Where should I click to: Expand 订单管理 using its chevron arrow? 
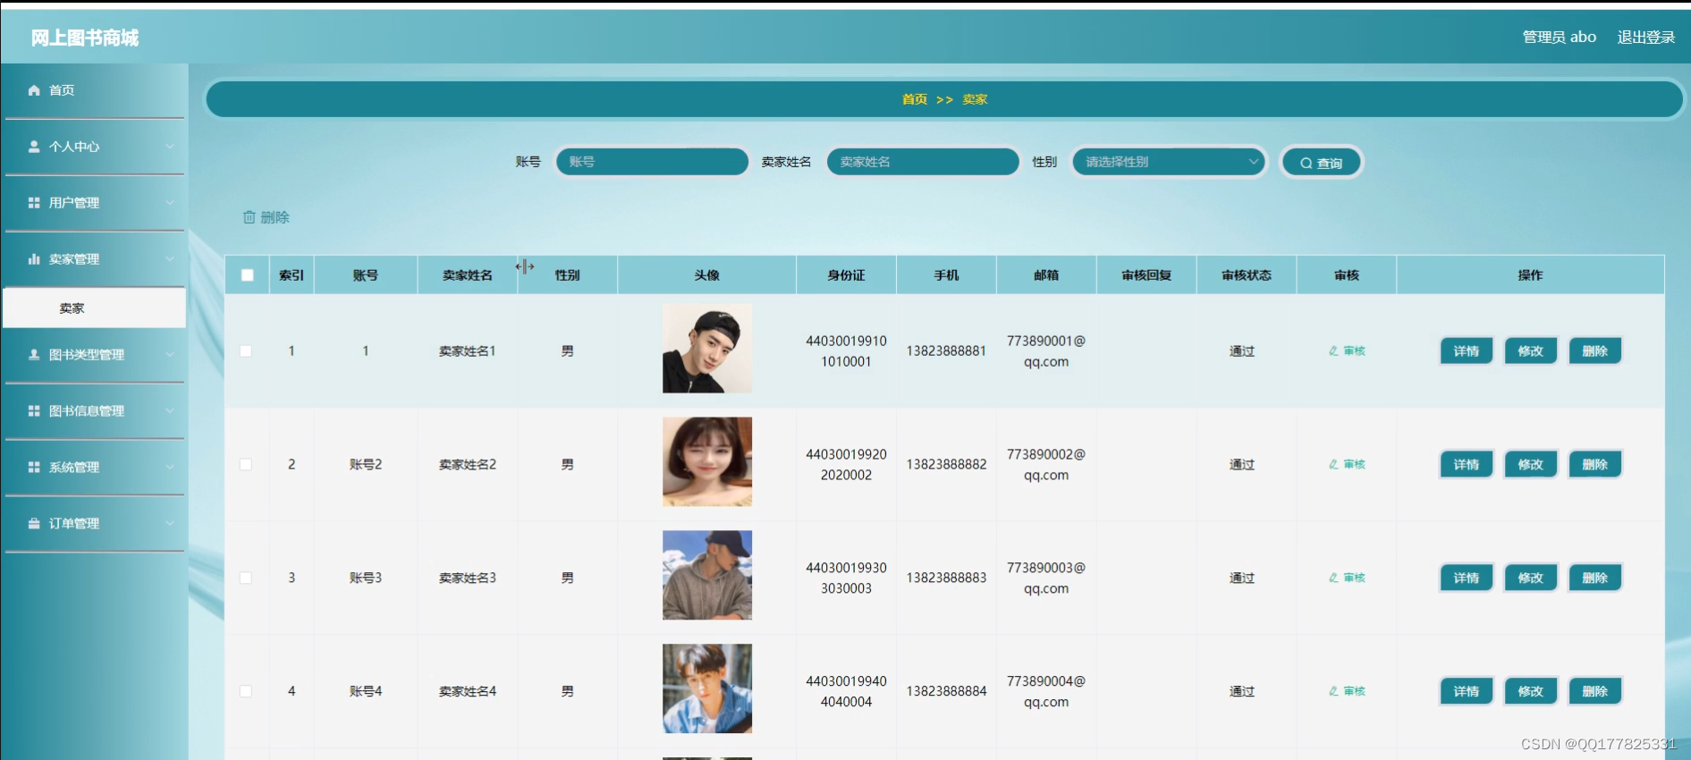[x=170, y=524]
